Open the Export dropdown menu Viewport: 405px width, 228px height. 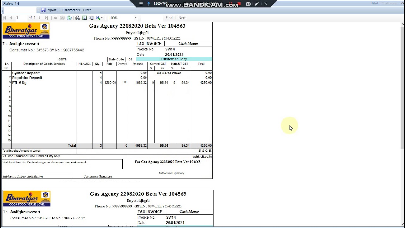tap(53, 10)
